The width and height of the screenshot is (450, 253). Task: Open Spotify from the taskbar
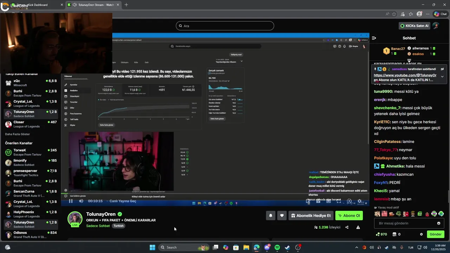tap(277, 247)
